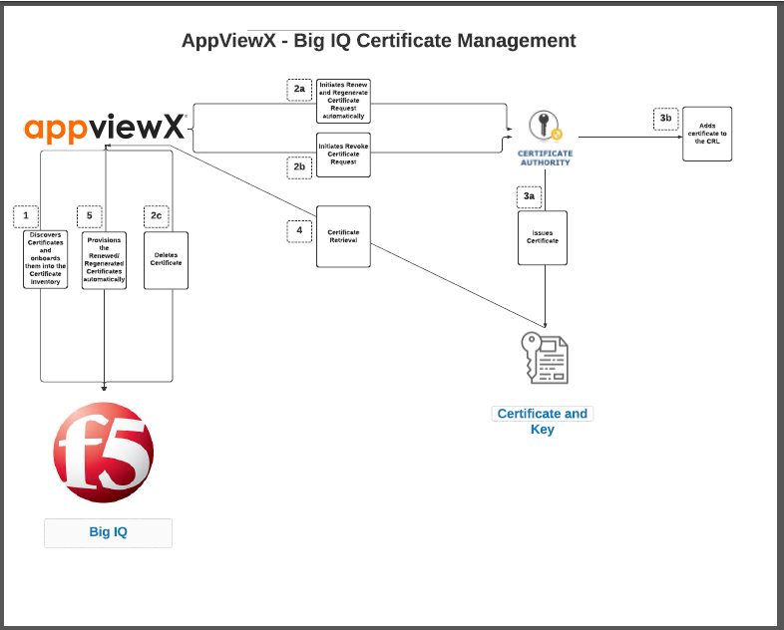This screenshot has width=784, height=630.
Task: Click the 'Initiates Revoke Certificate Request' box
Action: 343,155
